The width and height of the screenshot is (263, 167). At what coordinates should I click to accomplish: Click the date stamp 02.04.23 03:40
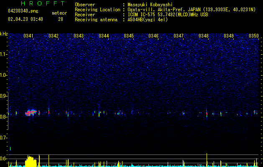click(26, 19)
